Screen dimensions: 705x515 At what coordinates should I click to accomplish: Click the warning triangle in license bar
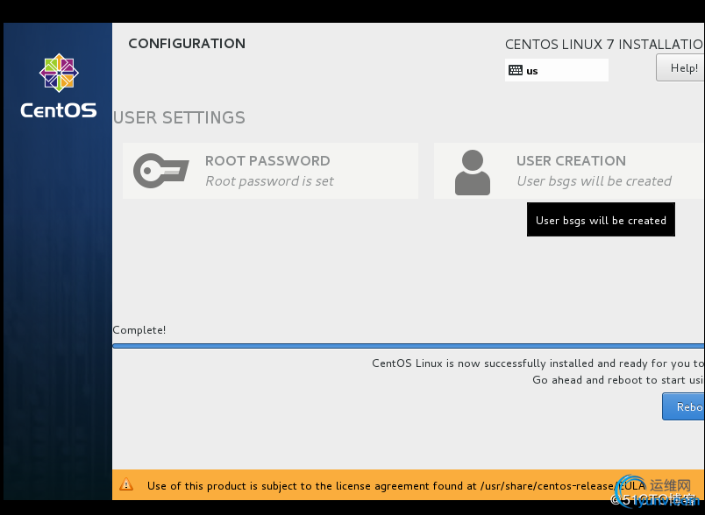tap(126, 484)
